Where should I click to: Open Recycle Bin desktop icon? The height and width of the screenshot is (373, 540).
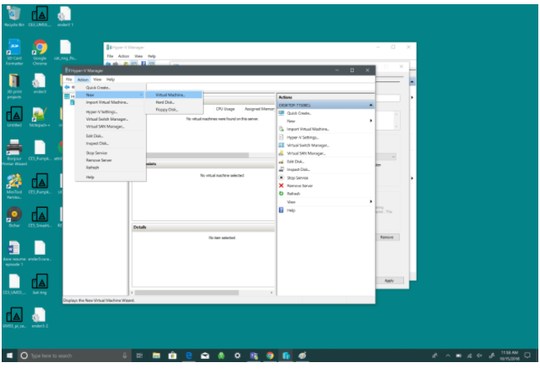click(x=14, y=16)
